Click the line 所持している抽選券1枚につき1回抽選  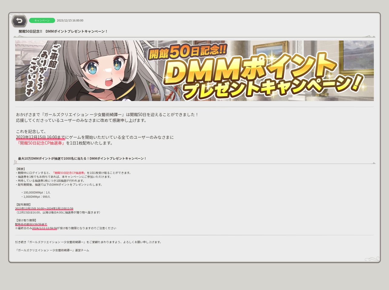click(50, 181)
